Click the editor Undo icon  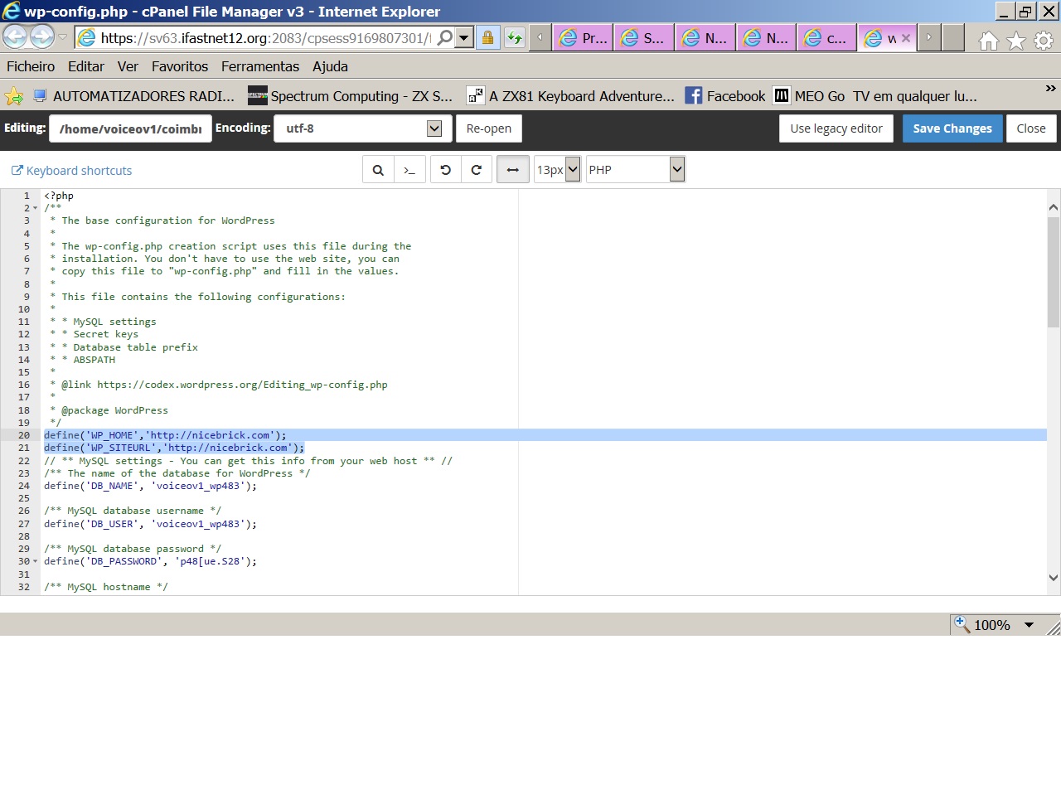446,170
